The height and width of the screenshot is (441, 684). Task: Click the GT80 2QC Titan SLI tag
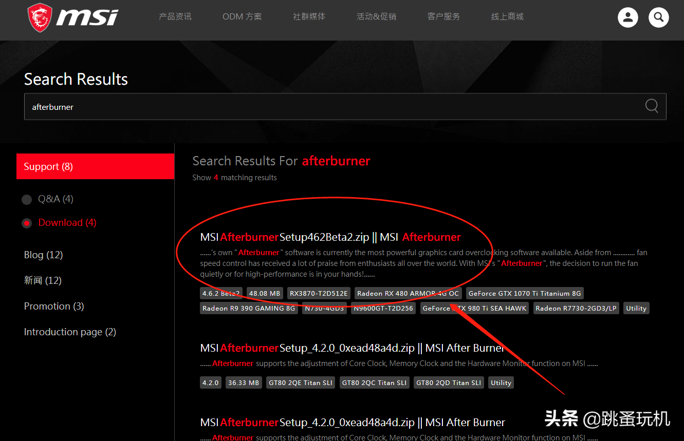[375, 382]
